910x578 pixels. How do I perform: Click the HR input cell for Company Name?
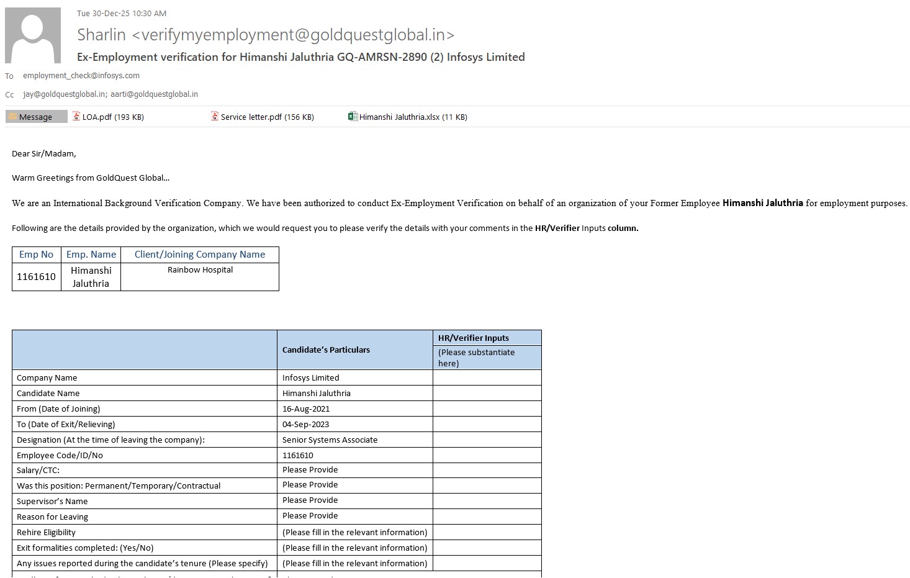[487, 377]
